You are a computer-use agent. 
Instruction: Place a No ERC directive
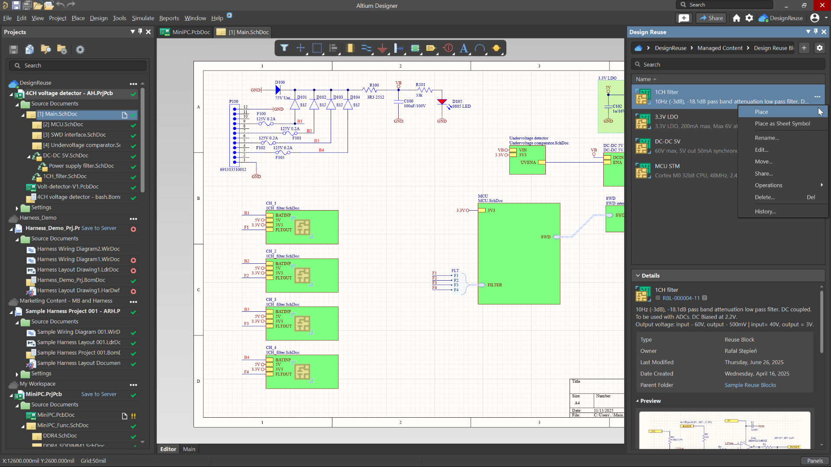[x=448, y=48]
